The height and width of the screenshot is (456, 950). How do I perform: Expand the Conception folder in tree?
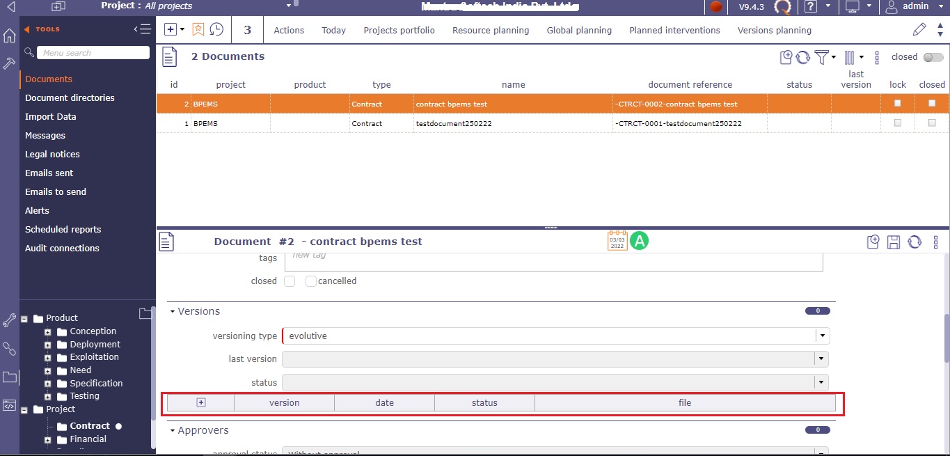(x=48, y=332)
